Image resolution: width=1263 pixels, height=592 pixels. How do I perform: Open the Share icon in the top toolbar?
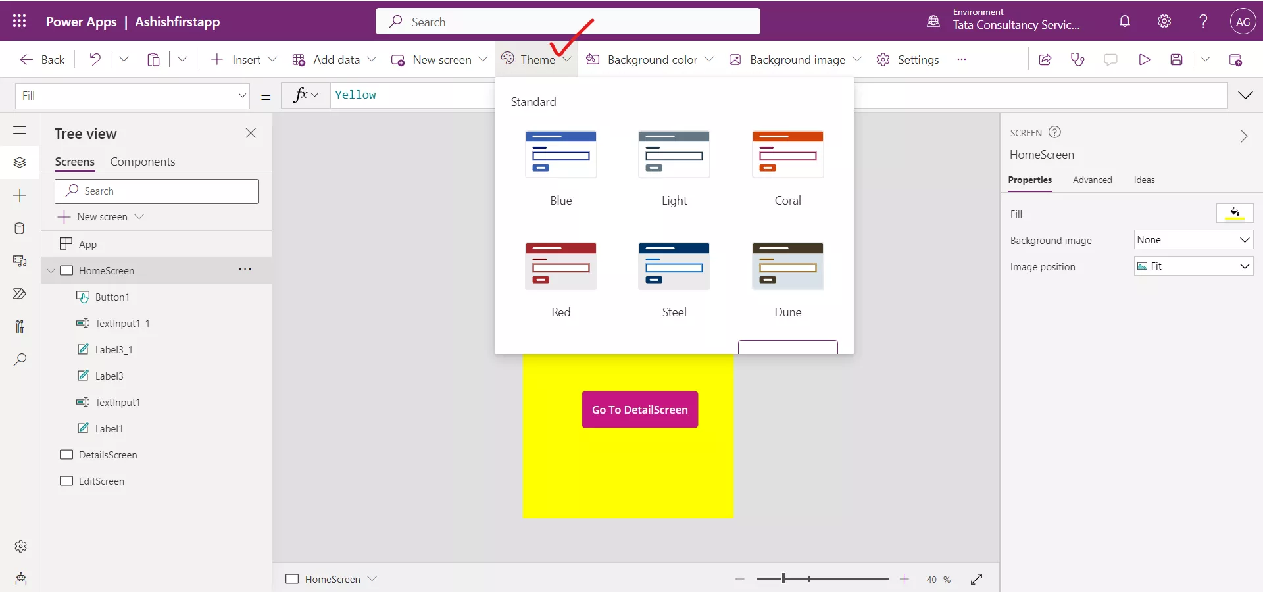coord(1045,59)
